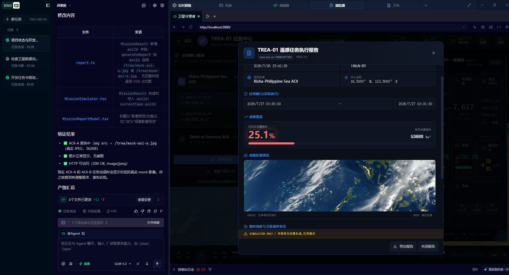This screenshot has height=275, width=509.
Task: Select the 开发任务书规划 task
Action: [x=26, y=81]
